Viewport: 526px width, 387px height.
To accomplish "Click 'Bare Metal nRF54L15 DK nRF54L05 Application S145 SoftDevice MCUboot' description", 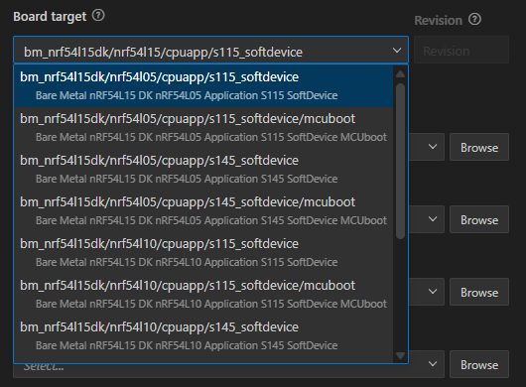I will point(211,220).
